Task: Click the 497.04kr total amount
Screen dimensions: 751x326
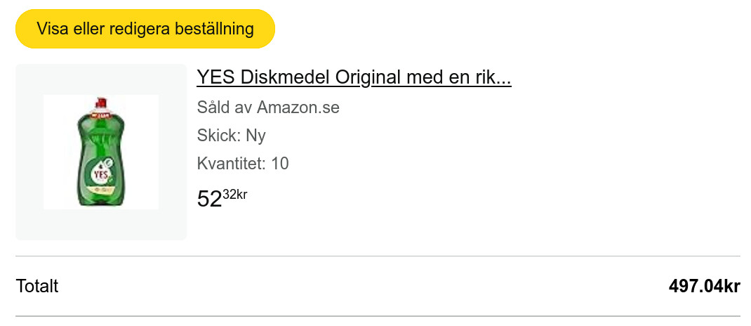Action: [704, 286]
